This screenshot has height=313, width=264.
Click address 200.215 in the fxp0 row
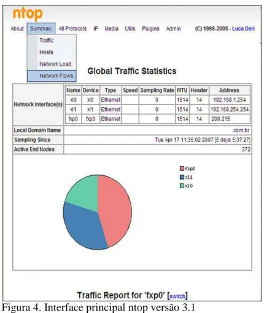tap(220, 119)
